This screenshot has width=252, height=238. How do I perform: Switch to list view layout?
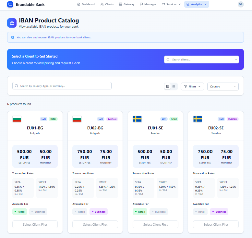[x=174, y=86]
